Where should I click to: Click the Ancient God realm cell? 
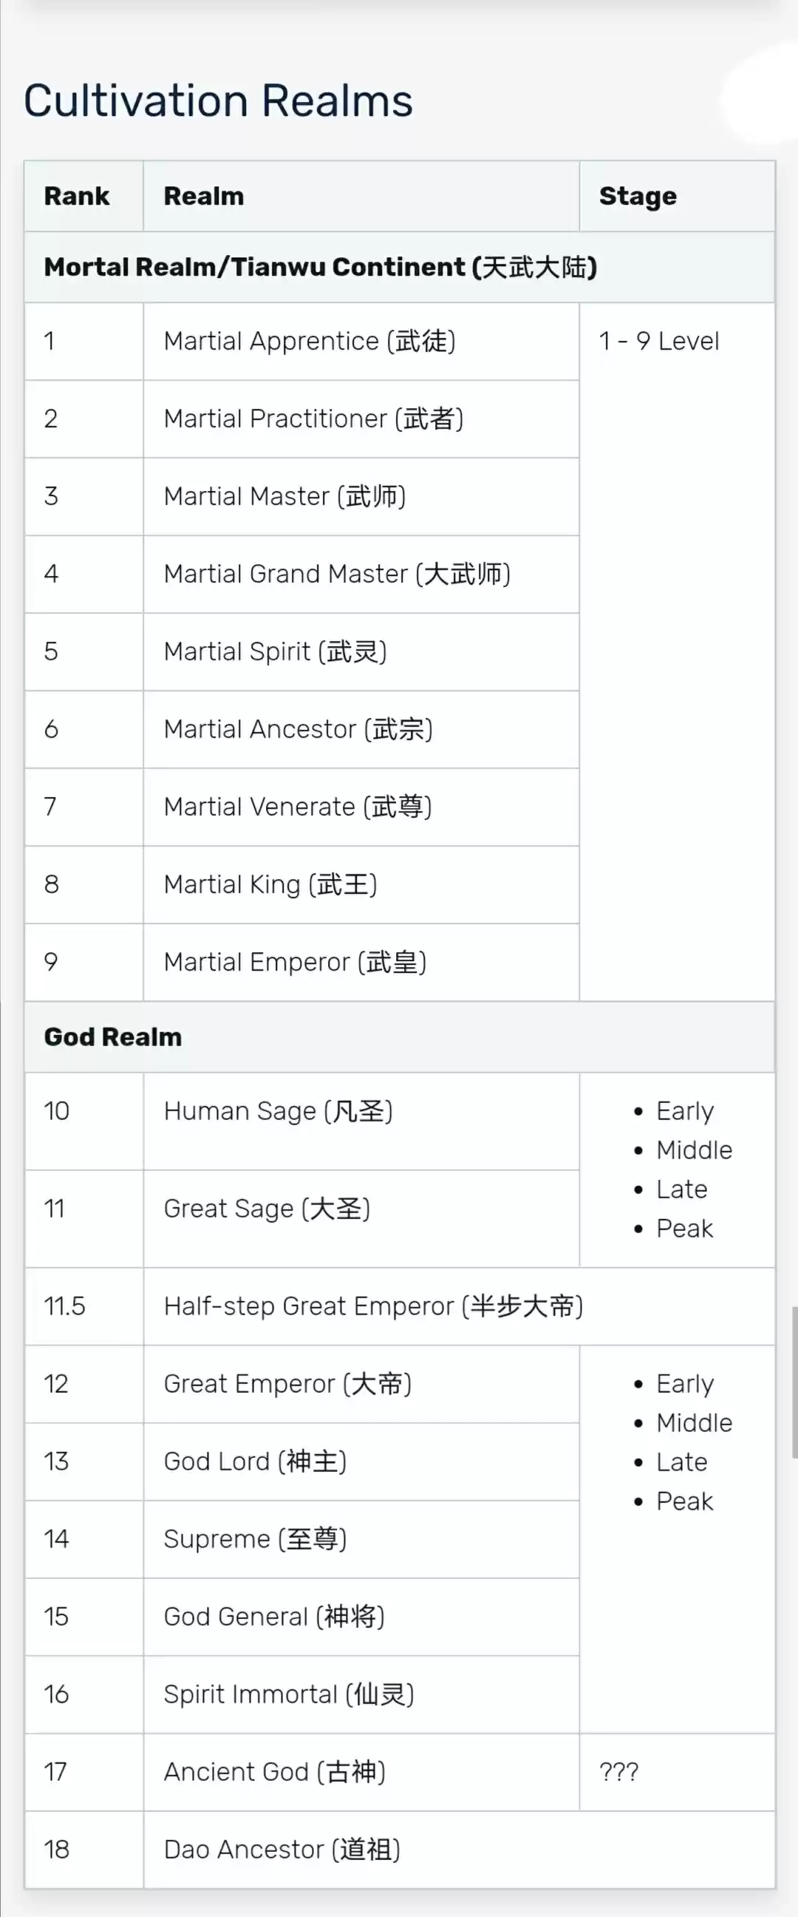pyautogui.click(x=274, y=1771)
